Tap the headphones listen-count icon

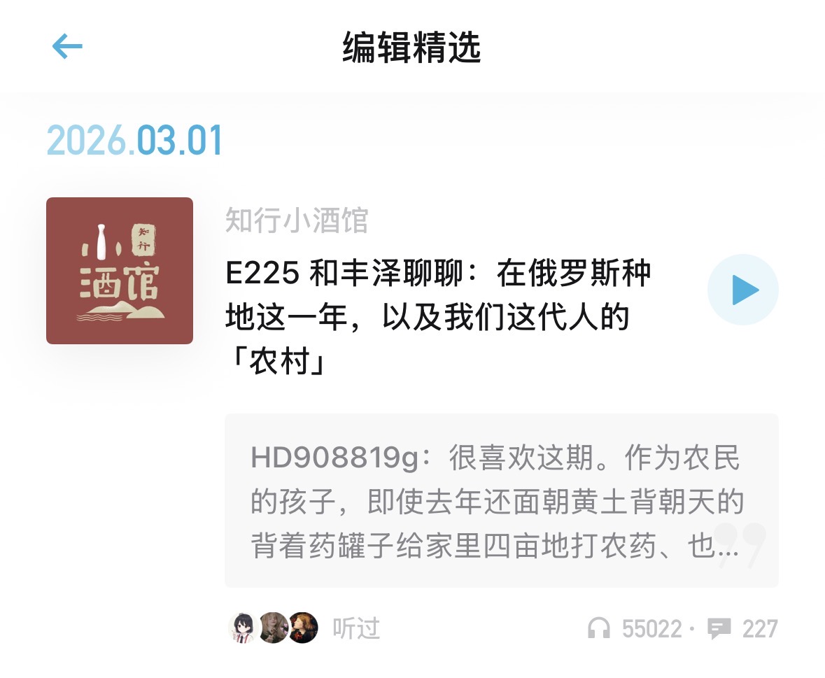599,628
